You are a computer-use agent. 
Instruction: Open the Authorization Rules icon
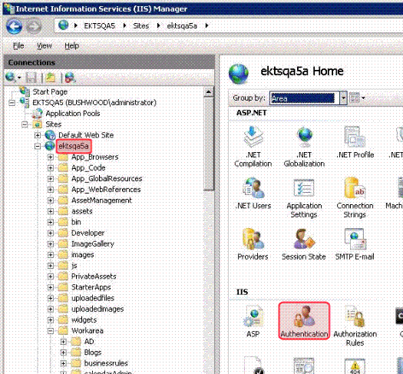(355, 326)
